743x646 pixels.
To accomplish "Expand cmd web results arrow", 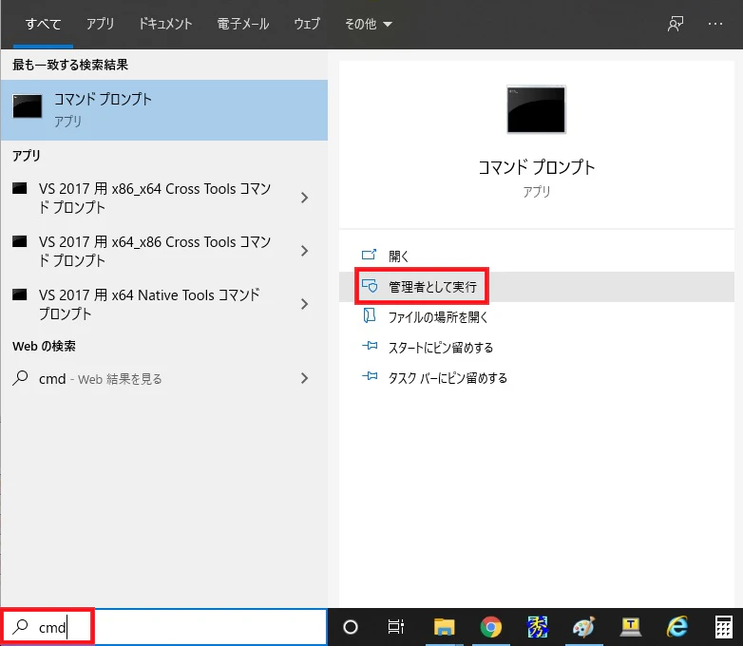I will point(305,378).
